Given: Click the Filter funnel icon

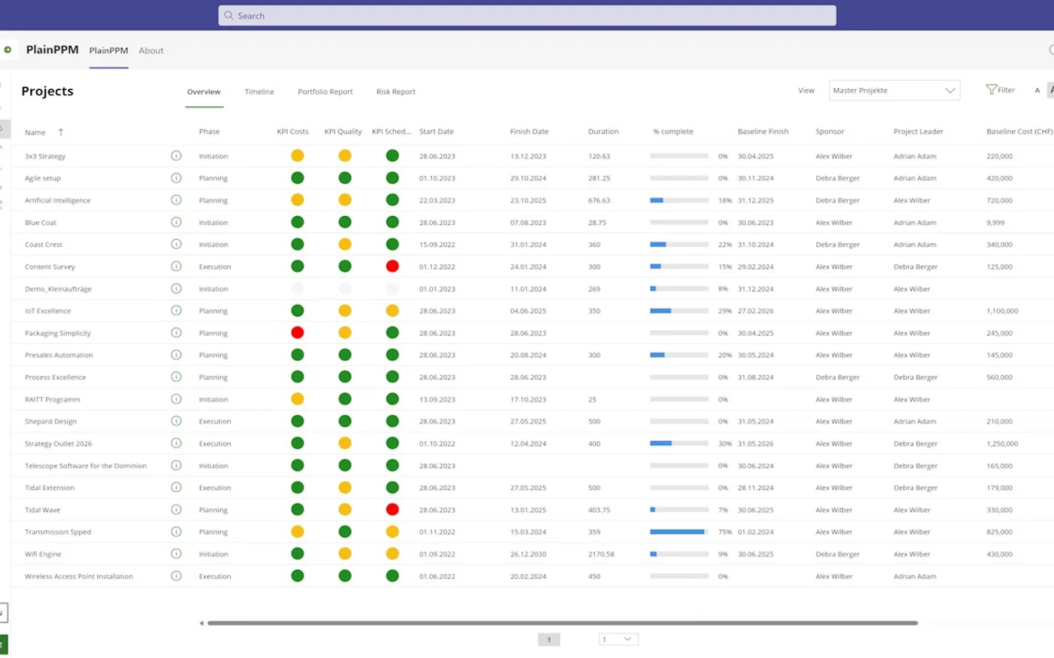Looking at the screenshot, I should pos(991,89).
